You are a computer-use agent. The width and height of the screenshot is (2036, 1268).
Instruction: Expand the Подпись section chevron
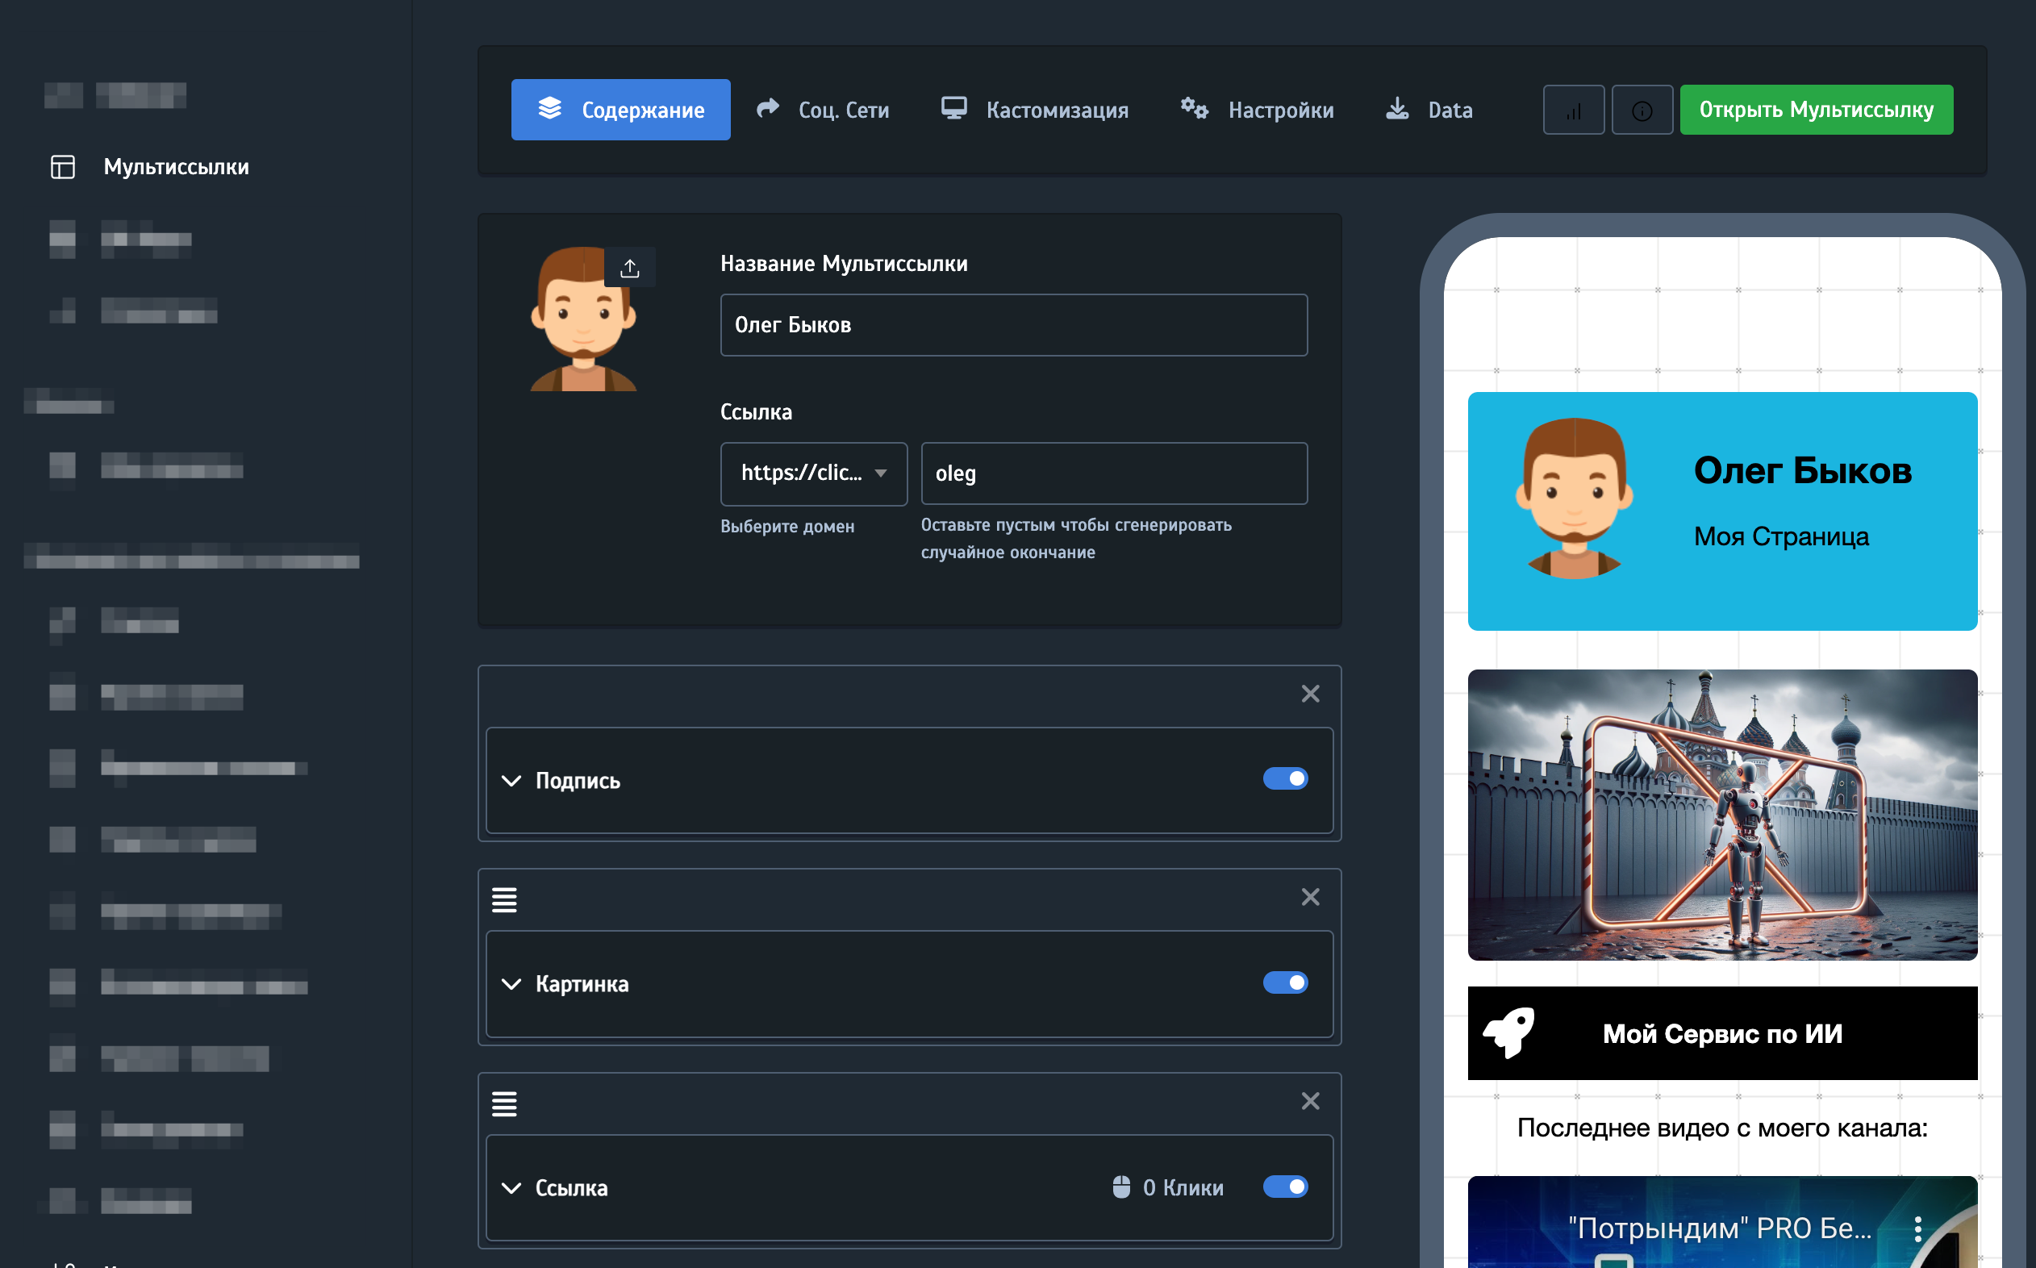click(511, 781)
